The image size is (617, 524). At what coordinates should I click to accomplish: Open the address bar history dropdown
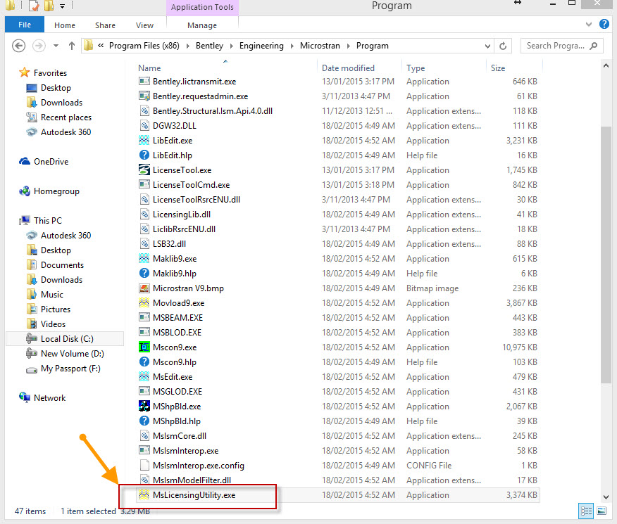(x=487, y=46)
